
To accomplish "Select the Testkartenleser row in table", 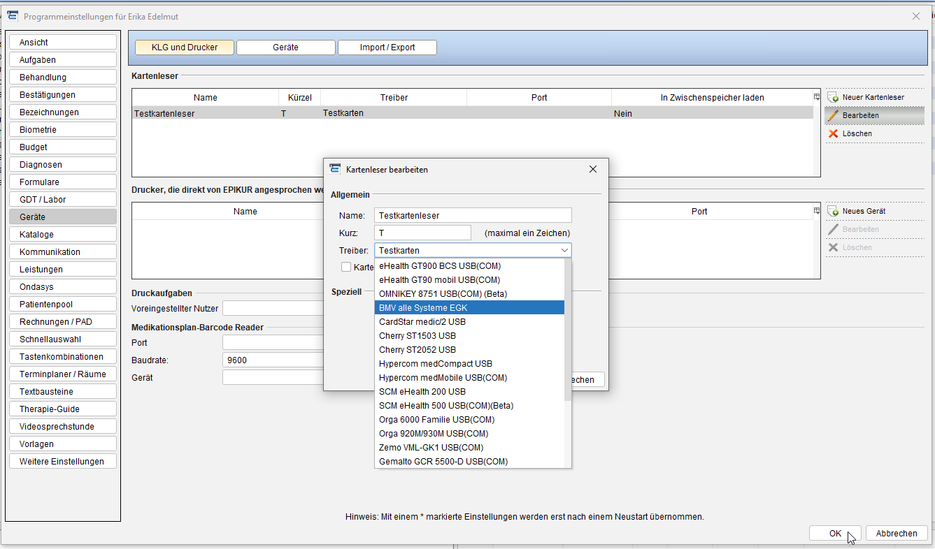I will coord(473,113).
